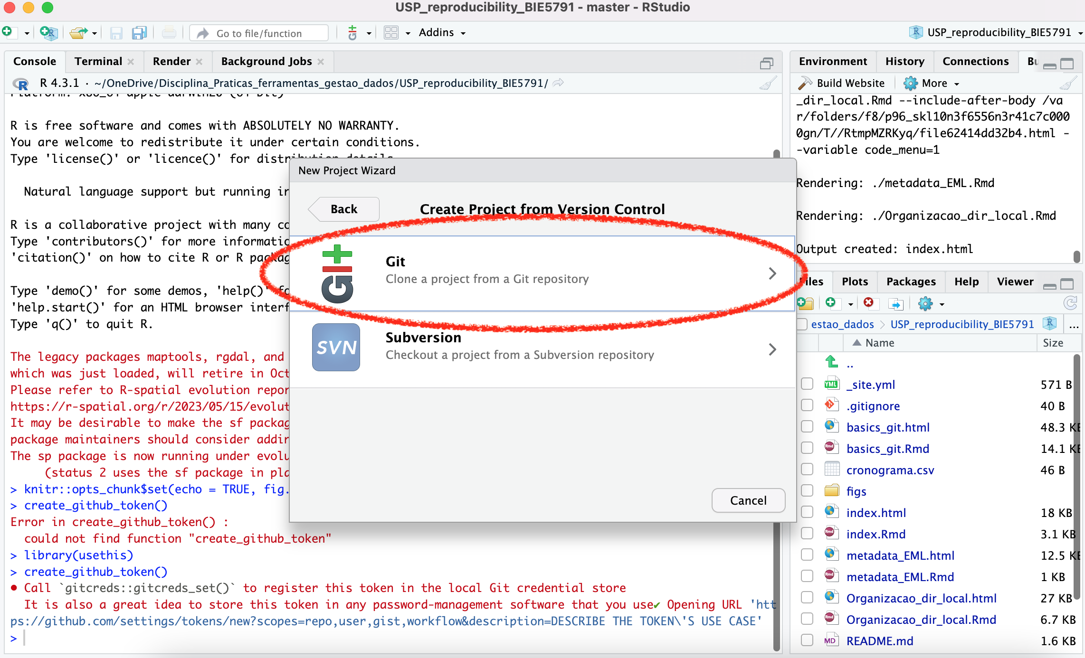Click the Create a Project icon

(x=48, y=33)
